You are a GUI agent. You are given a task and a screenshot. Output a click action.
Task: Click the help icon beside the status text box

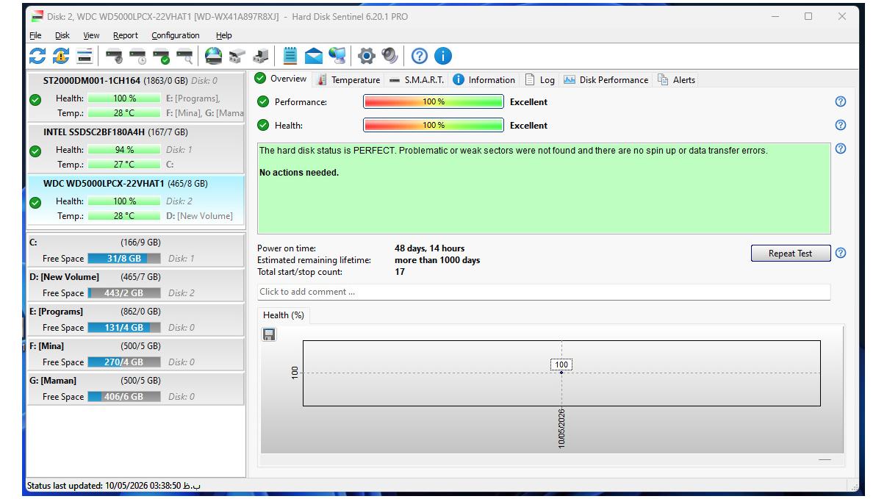841,148
